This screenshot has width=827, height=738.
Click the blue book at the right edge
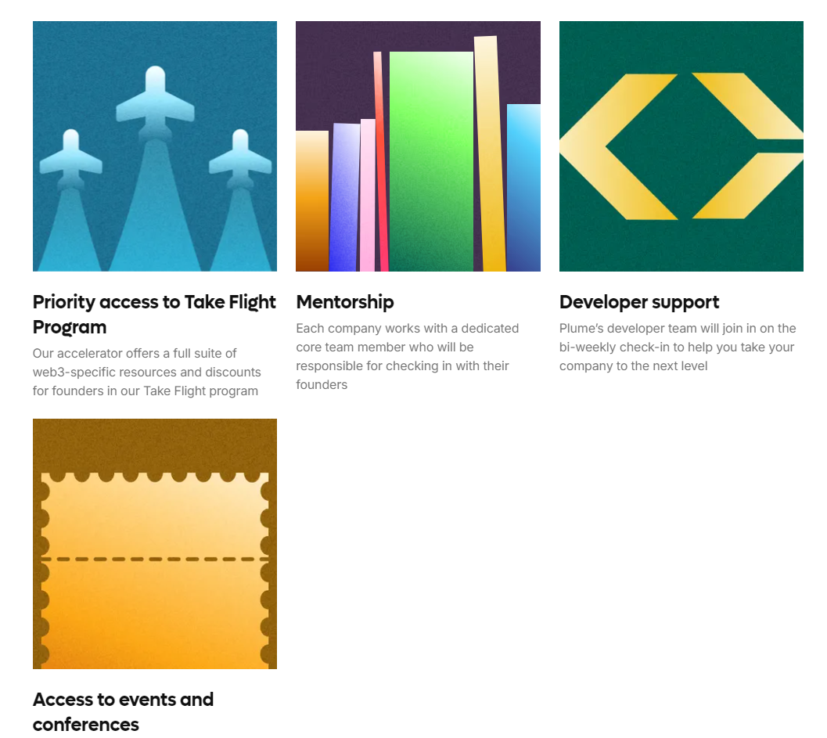[x=523, y=188]
